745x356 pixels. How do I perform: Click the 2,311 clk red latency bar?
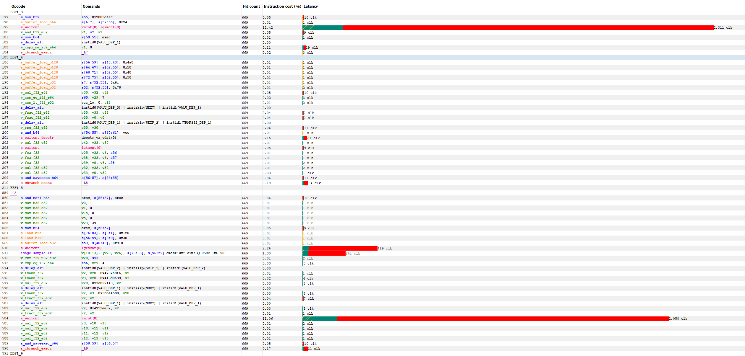[528, 27]
